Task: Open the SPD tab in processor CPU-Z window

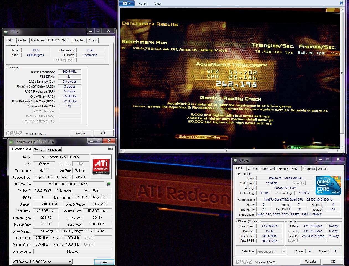Action: (x=294, y=169)
